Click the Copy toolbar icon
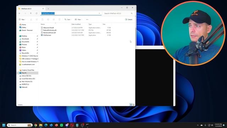The height and width of the screenshot is (128, 227). pos(37,20)
